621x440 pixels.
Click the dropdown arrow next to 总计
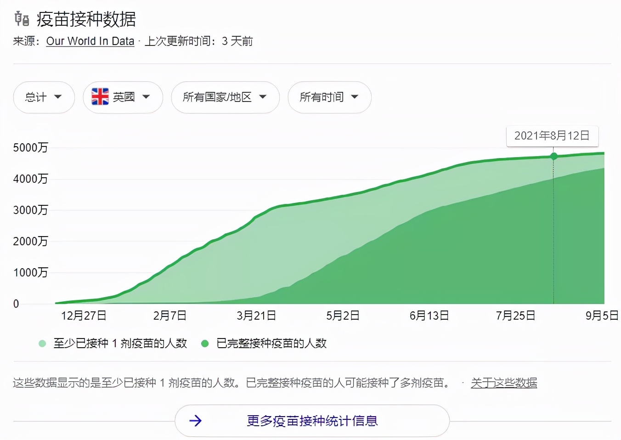(x=58, y=97)
